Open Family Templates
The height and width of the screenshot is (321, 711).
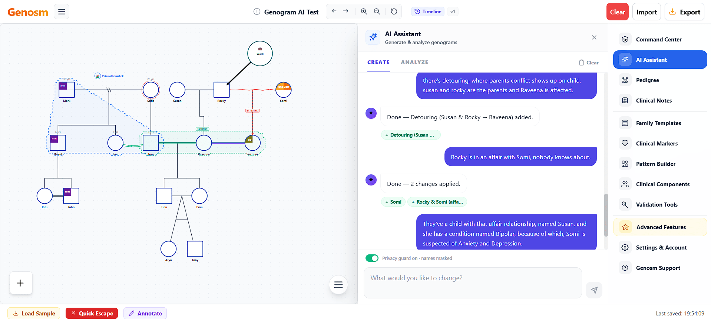pos(660,123)
